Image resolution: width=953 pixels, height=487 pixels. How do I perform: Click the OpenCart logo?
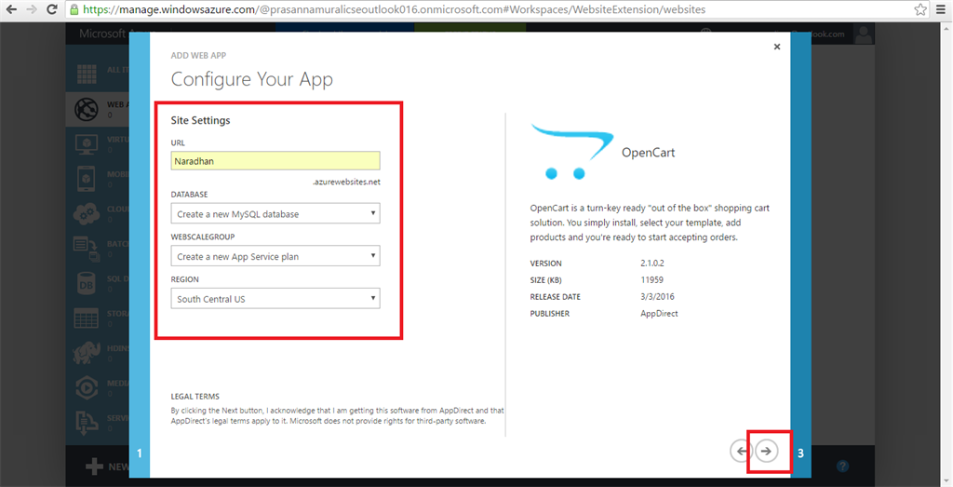[x=572, y=152]
